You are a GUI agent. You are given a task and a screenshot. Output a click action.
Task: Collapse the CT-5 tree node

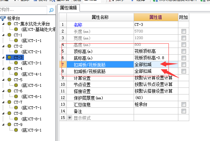[x=4, y=80]
